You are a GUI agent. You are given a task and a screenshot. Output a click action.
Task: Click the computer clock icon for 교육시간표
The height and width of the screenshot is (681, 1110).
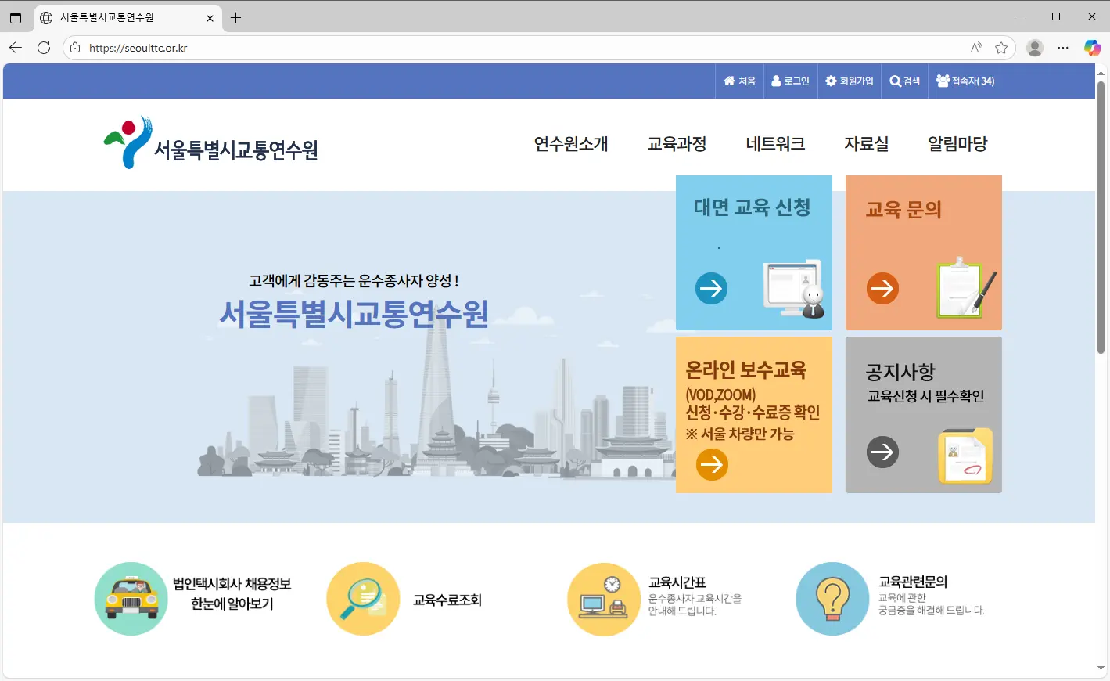click(603, 599)
